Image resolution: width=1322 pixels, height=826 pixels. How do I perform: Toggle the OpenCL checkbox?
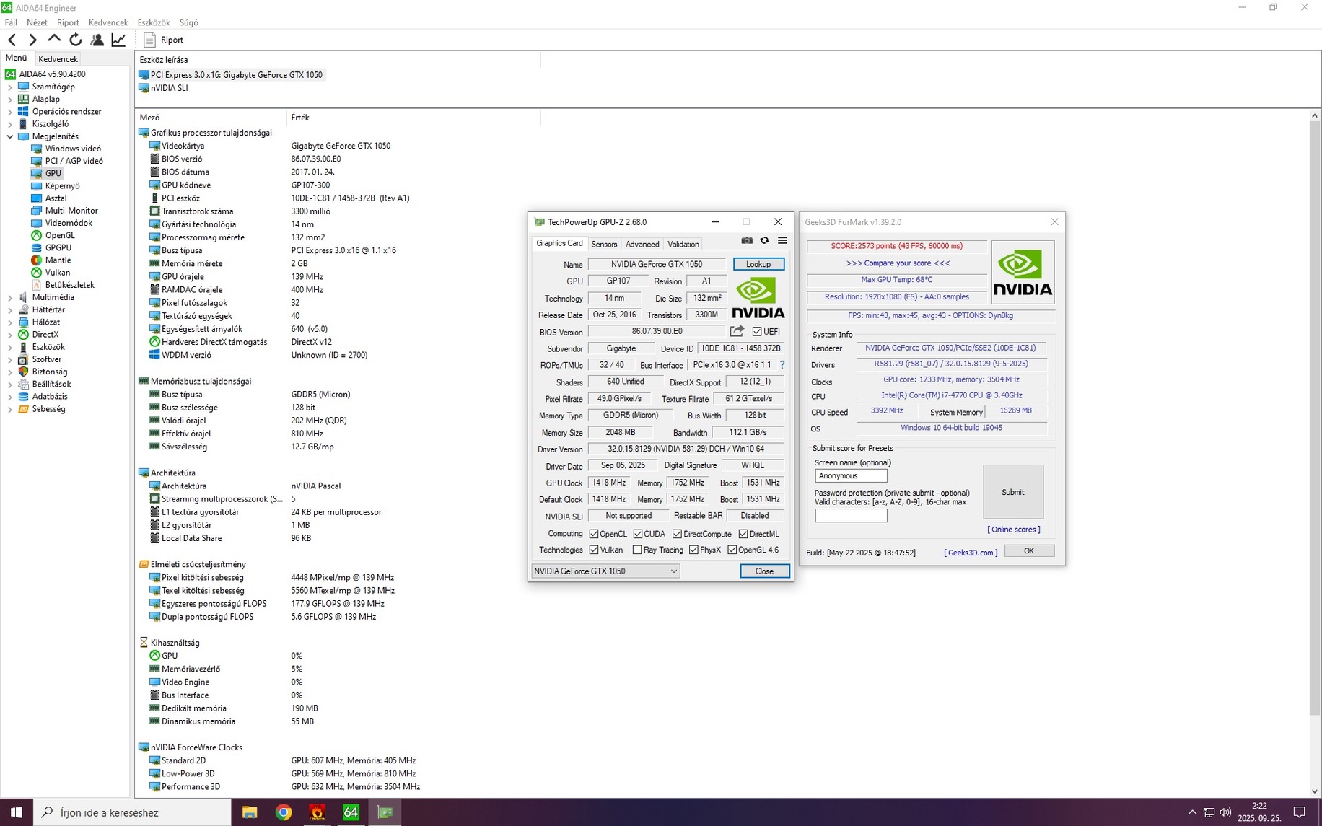coord(594,535)
